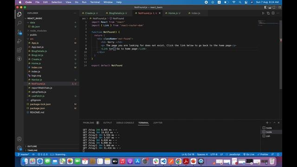This screenshot has height=167, width=297.
Task: Open the OUTPUT panel tab
Action: 107,122
